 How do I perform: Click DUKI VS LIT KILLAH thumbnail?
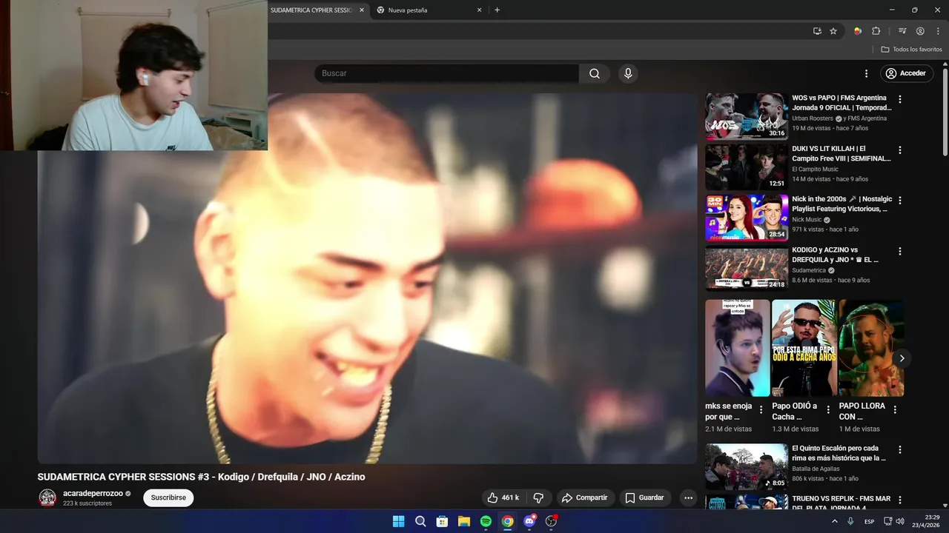(746, 167)
